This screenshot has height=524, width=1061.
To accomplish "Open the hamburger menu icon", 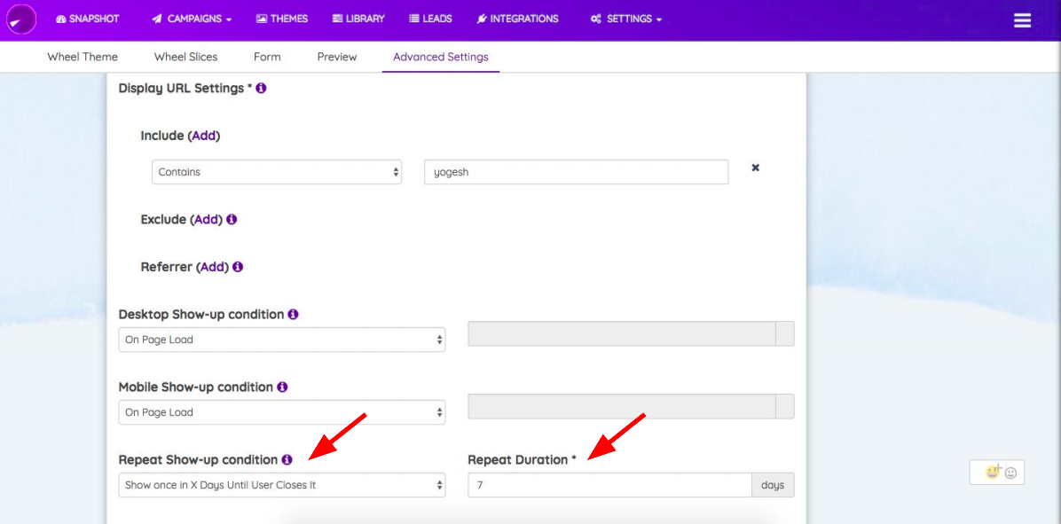I will [1023, 20].
